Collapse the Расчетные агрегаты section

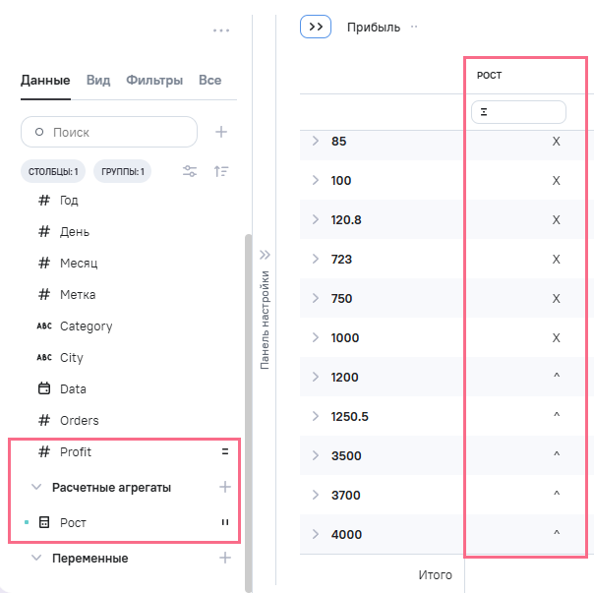(36, 487)
